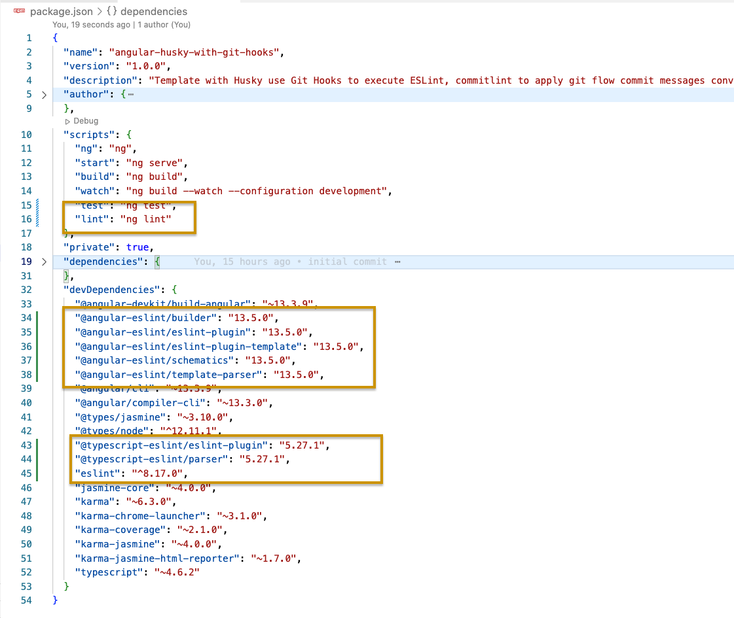Click the npm file icon in breadcrumb
Screen dimensions: 734x618
19,11
